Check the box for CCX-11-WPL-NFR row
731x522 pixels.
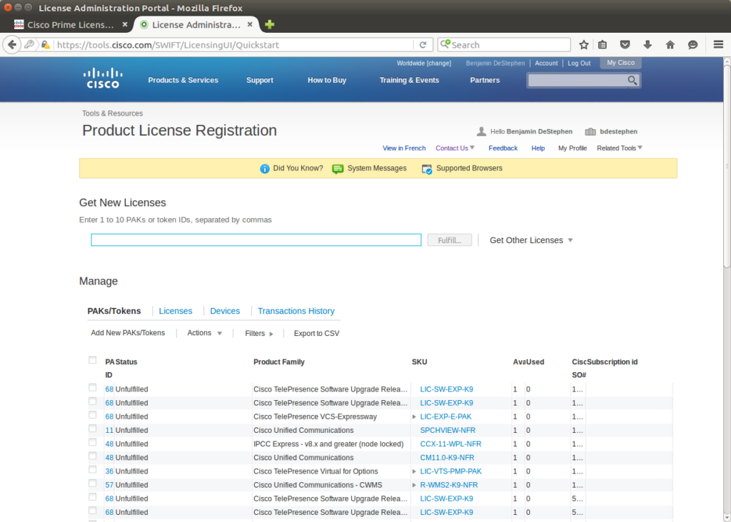(x=92, y=442)
